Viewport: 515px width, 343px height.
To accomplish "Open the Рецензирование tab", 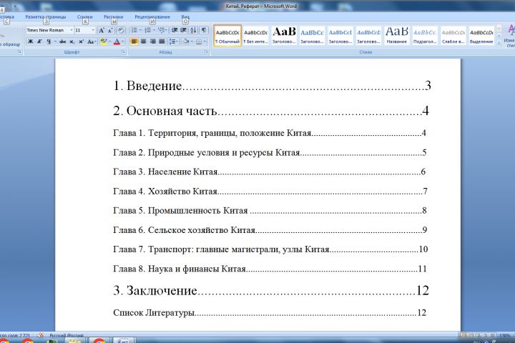I will pyautogui.click(x=152, y=16).
